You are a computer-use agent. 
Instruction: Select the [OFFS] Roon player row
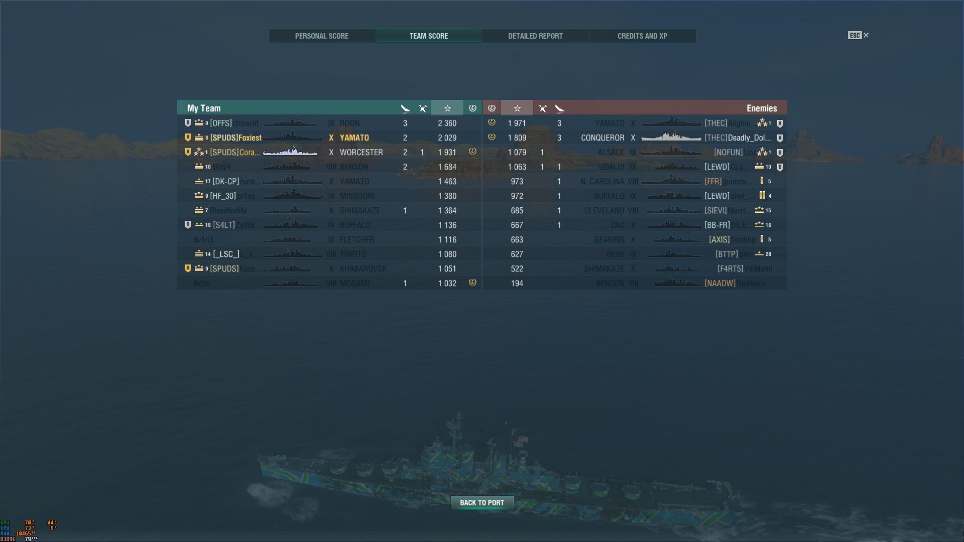(x=329, y=123)
